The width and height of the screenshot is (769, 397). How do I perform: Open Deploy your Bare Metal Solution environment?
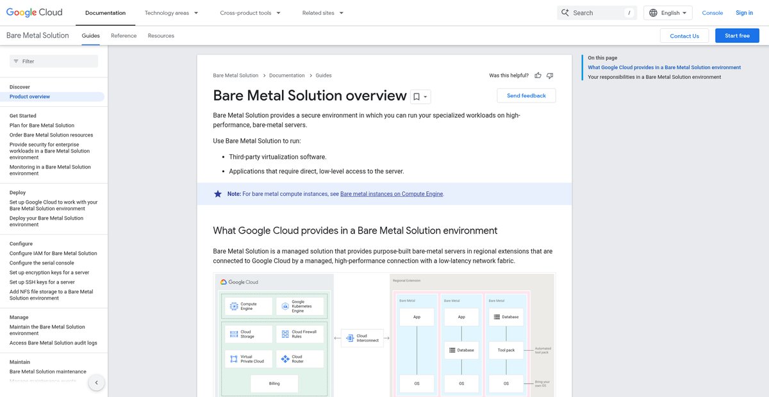click(46, 222)
